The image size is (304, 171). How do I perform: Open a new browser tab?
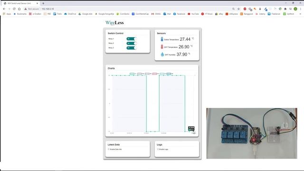pos(43,3)
